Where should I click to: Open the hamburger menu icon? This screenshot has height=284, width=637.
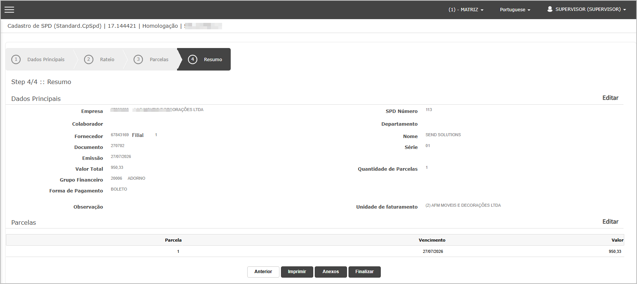9,10
